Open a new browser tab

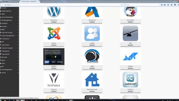(x=41, y=1)
